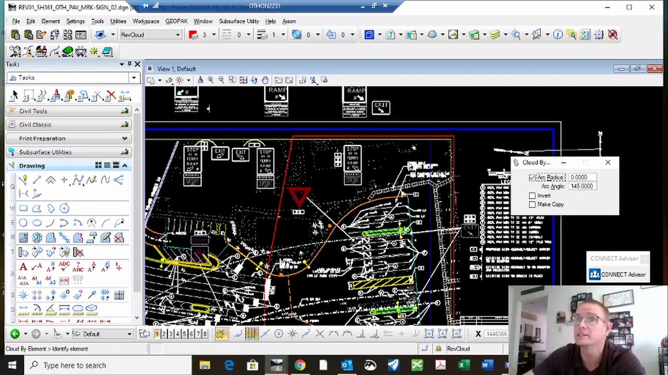Turn on view 8 in the view group

pyautogui.click(x=205, y=334)
